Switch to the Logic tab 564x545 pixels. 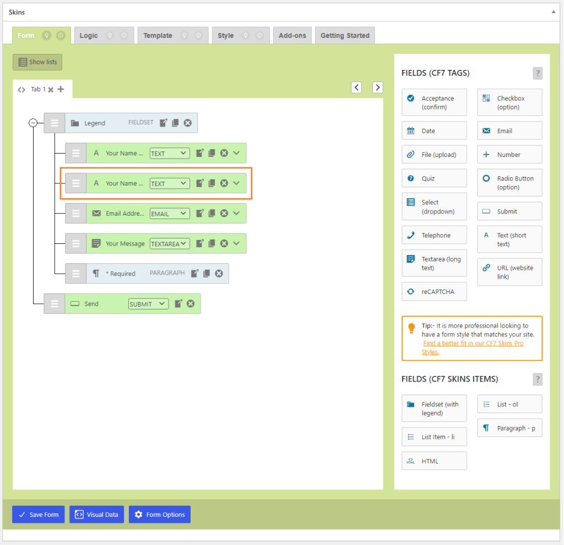[x=89, y=36]
